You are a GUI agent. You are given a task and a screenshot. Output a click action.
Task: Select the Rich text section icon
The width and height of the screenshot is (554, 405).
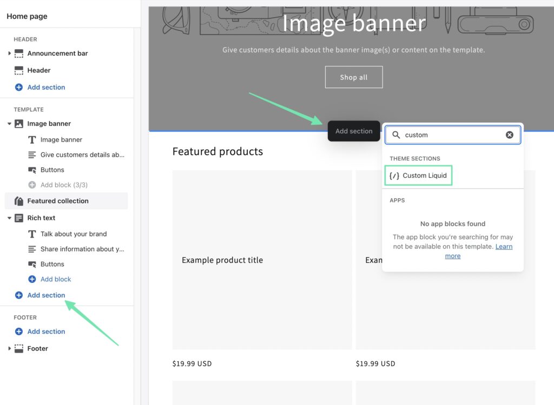19,218
